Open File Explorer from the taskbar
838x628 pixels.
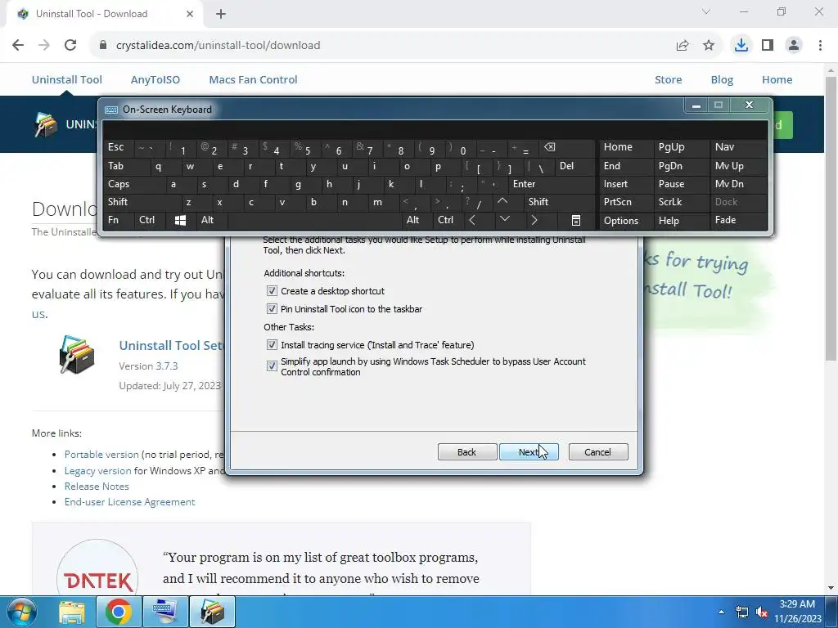coord(72,612)
